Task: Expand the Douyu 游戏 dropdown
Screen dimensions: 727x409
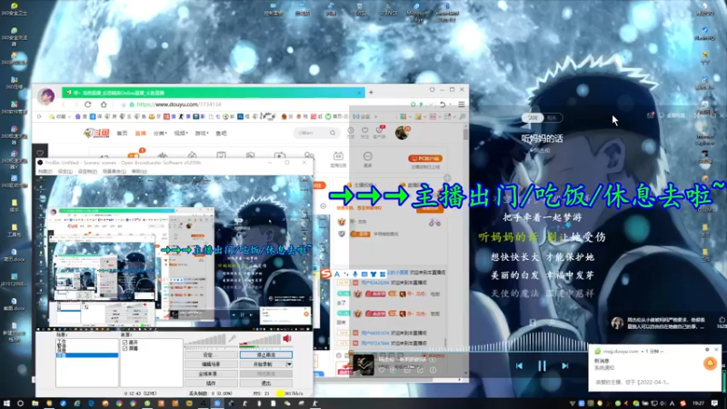Action: [202, 133]
